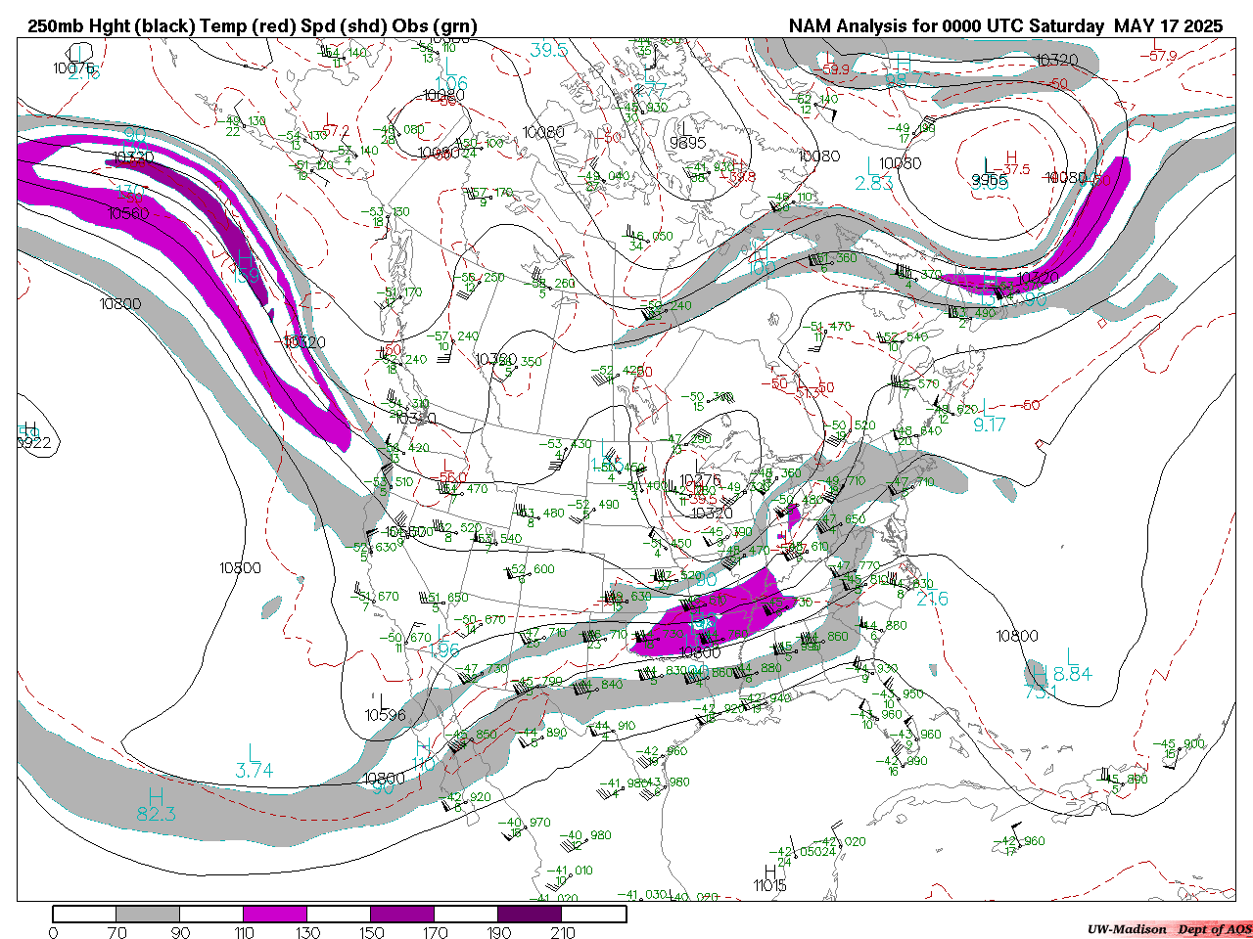Click the 250mb Hght chart title
The width and height of the screenshot is (1253, 939).
coord(253,26)
